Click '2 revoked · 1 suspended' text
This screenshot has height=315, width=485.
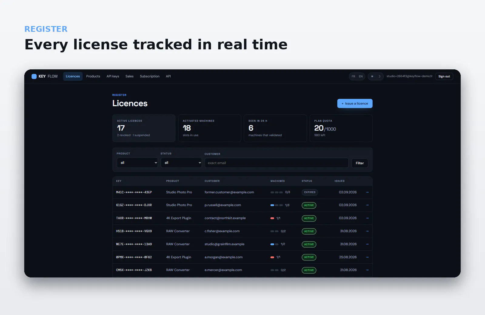point(133,135)
